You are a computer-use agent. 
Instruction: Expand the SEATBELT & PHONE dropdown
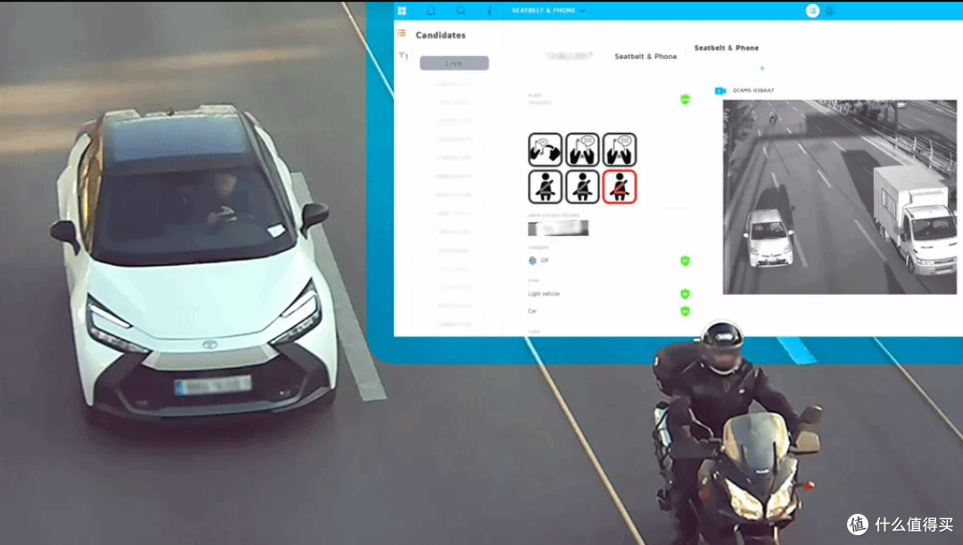548,11
